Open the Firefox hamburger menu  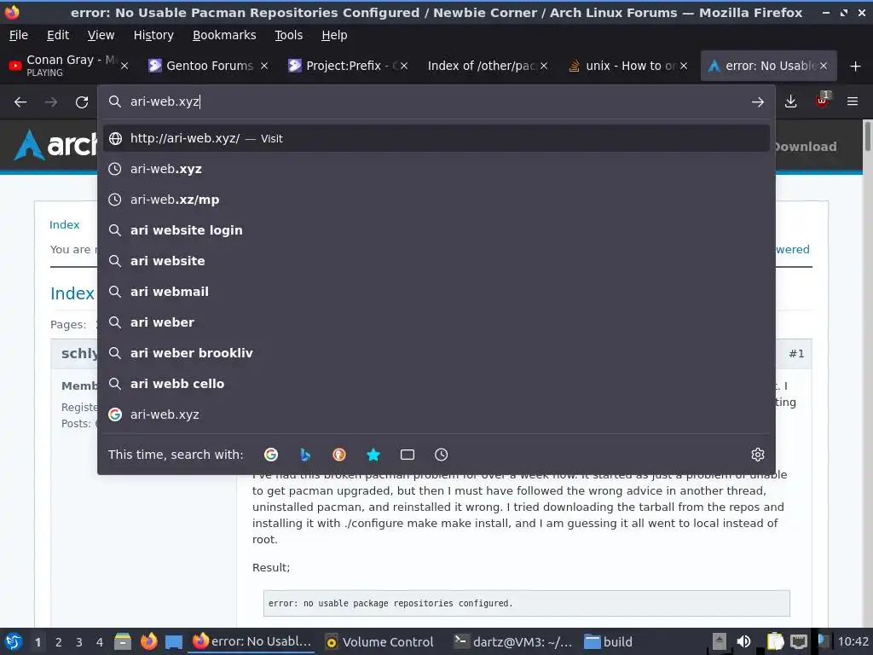point(852,101)
